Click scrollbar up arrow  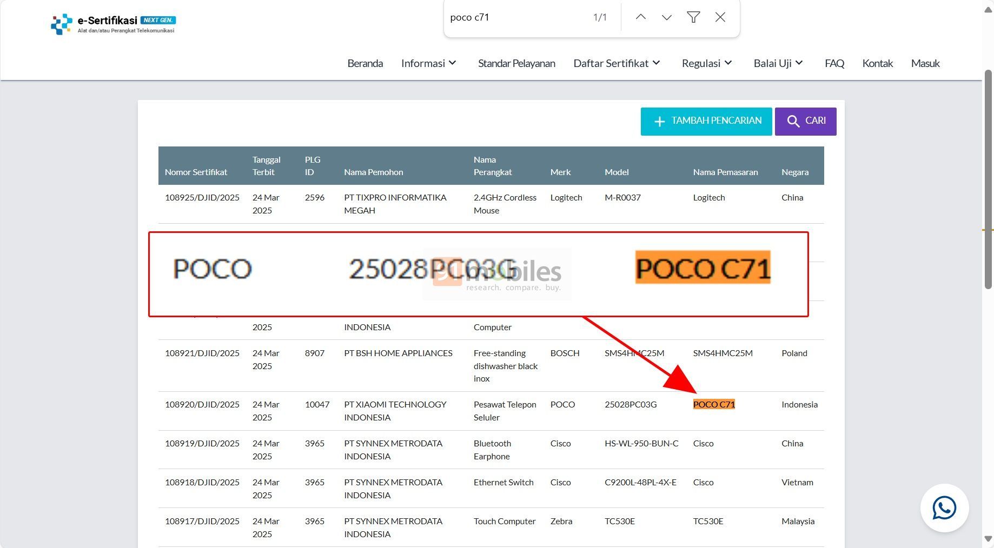[x=988, y=10]
